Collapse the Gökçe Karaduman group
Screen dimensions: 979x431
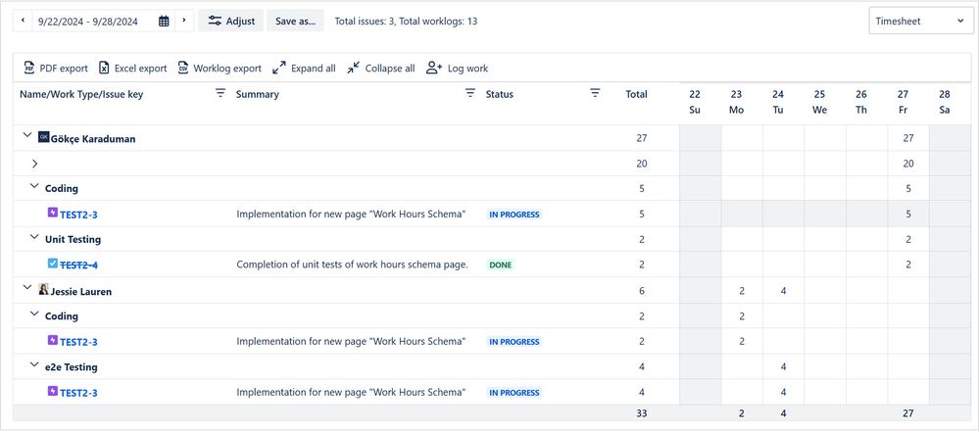pos(26,135)
